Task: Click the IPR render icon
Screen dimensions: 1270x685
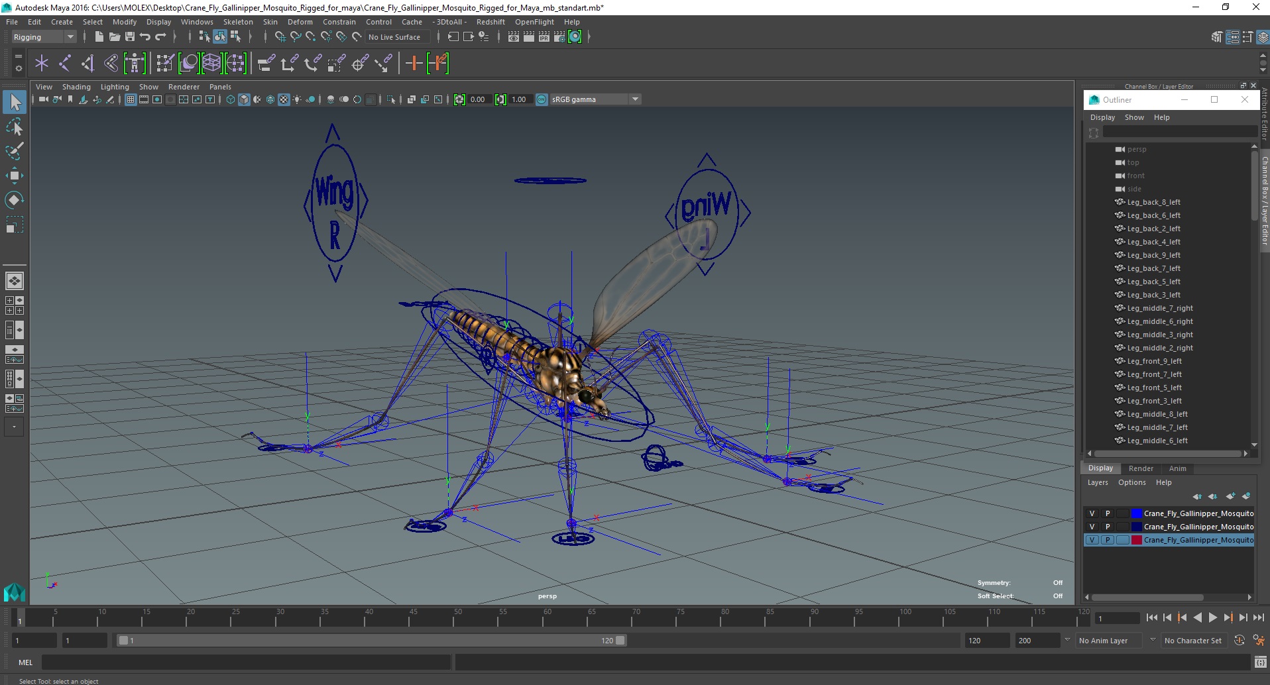Action: click(544, 37)
